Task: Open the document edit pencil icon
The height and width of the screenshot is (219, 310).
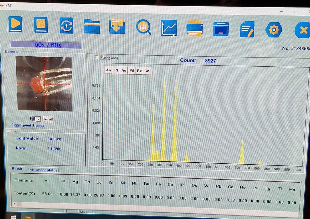Action: click(x=247, y=29)
